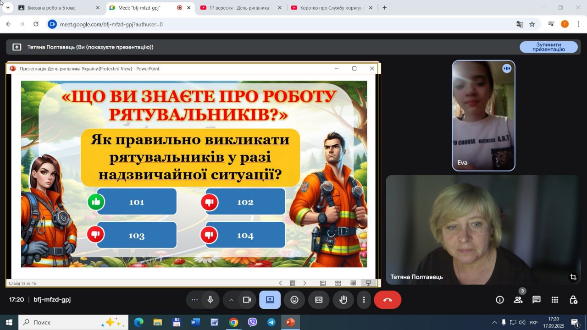Show the participants list
This screenshot has height=330, width=587.
pyautogui.click(x=518, y=300)
